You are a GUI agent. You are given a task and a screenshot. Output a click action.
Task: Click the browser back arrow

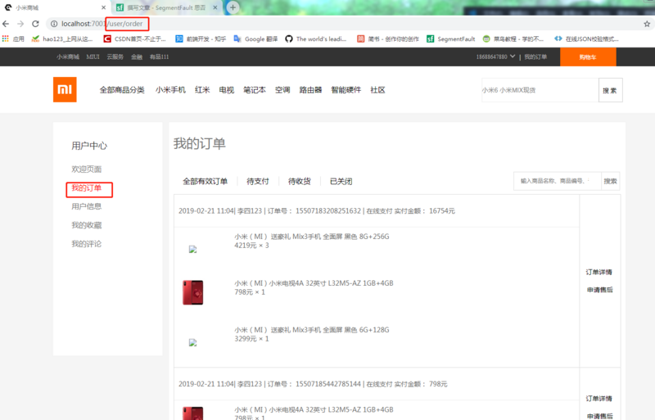[x=6, y=24]
